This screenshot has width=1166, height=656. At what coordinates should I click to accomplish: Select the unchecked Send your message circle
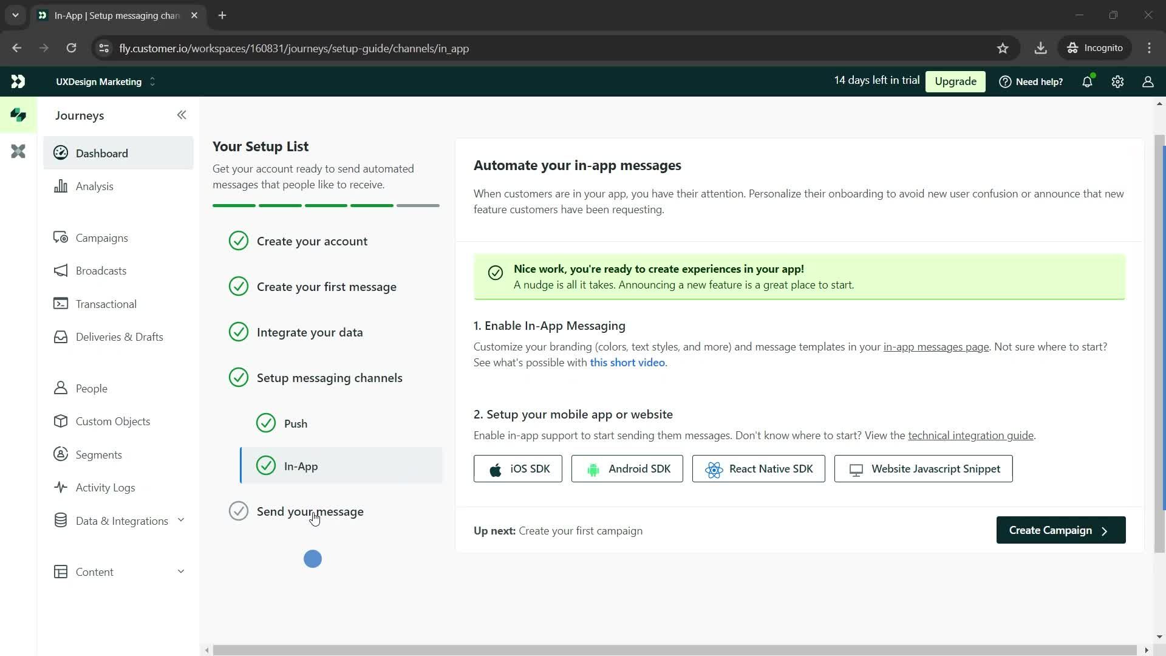pos(239,511)
